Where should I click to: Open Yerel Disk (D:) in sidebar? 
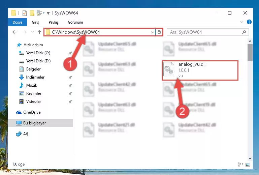[x=38, y=61]
